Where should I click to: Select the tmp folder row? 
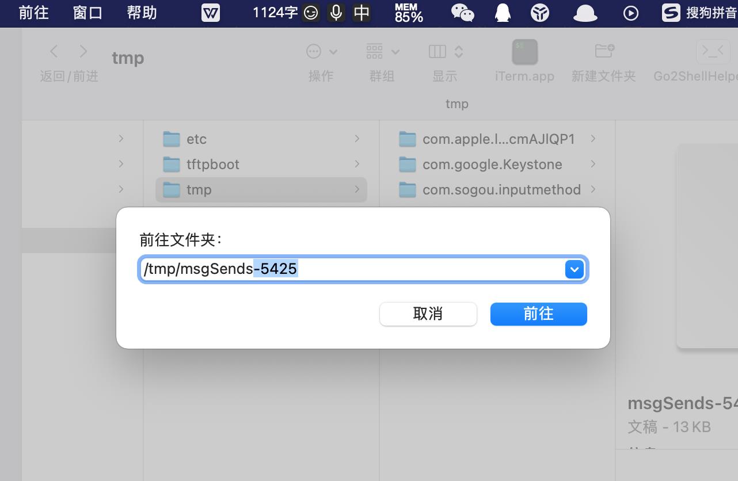[x=261, y=189]
